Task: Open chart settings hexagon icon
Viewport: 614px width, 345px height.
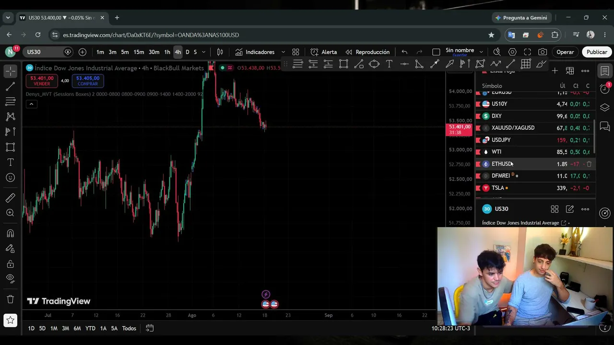Action: coord(512,52)
